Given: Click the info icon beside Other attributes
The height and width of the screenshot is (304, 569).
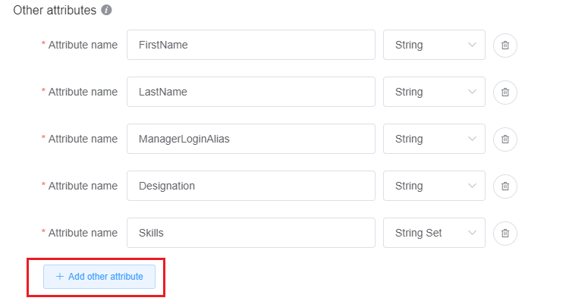Looking at the screenshot, I should [x=107, y=11].
